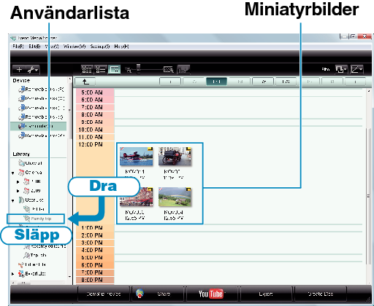Switch to the thumbnail grid view icon

click(x=87, y=69)
